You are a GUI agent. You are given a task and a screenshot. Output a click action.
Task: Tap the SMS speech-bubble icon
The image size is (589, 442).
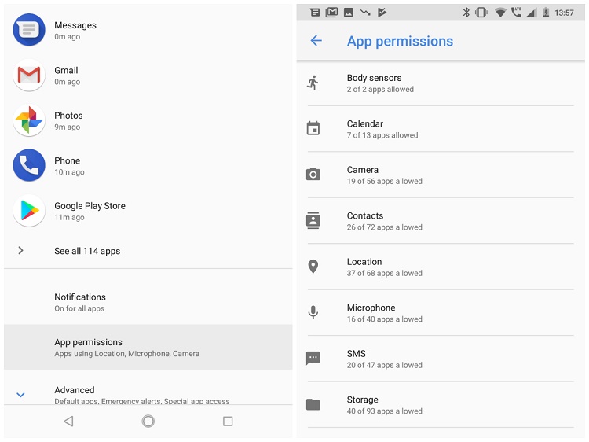click(x=313, y=358)
